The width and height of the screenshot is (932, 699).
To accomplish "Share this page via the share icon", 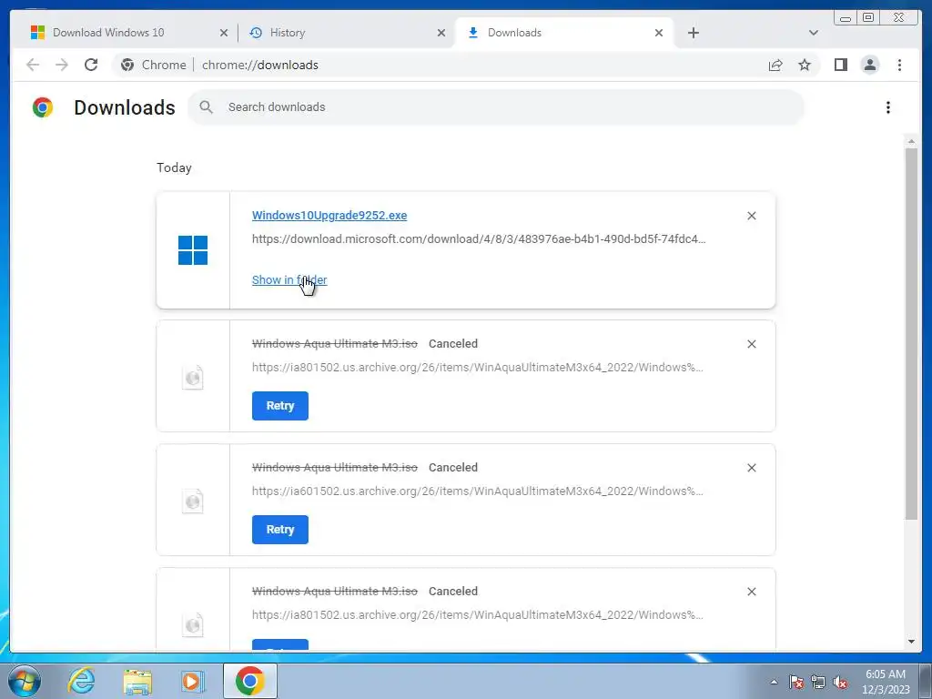I will point(775,65).
